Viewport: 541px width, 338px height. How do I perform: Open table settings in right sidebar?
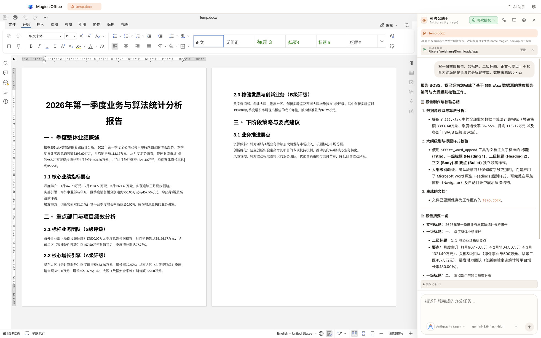coord(411,73)
